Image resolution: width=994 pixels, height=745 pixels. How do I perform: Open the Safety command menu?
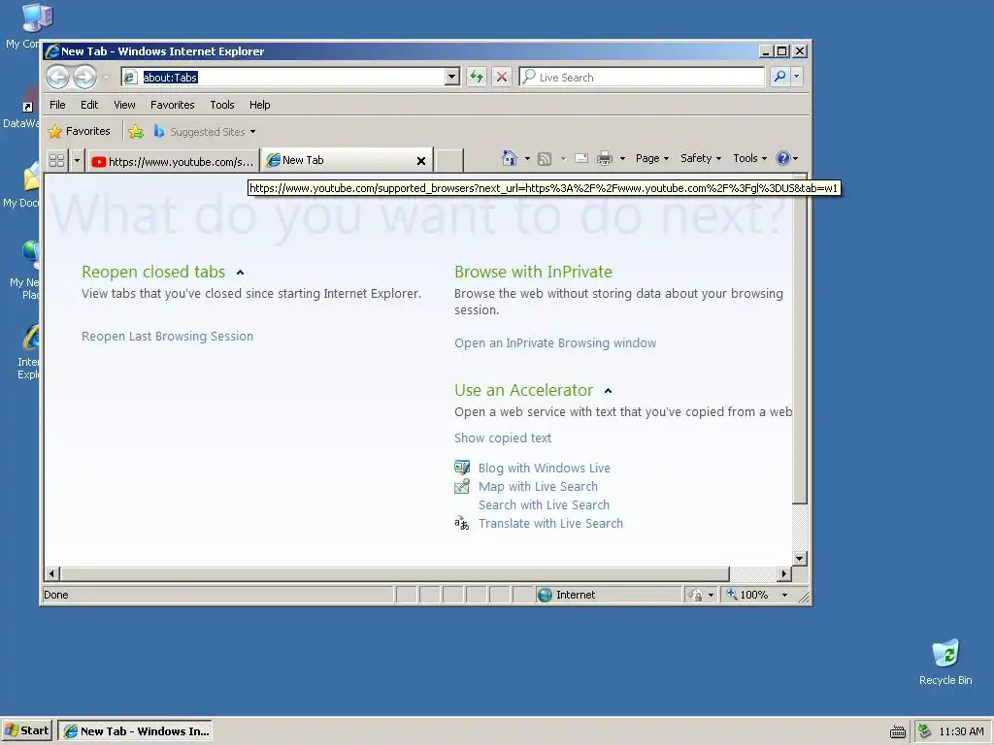(701, 158)
